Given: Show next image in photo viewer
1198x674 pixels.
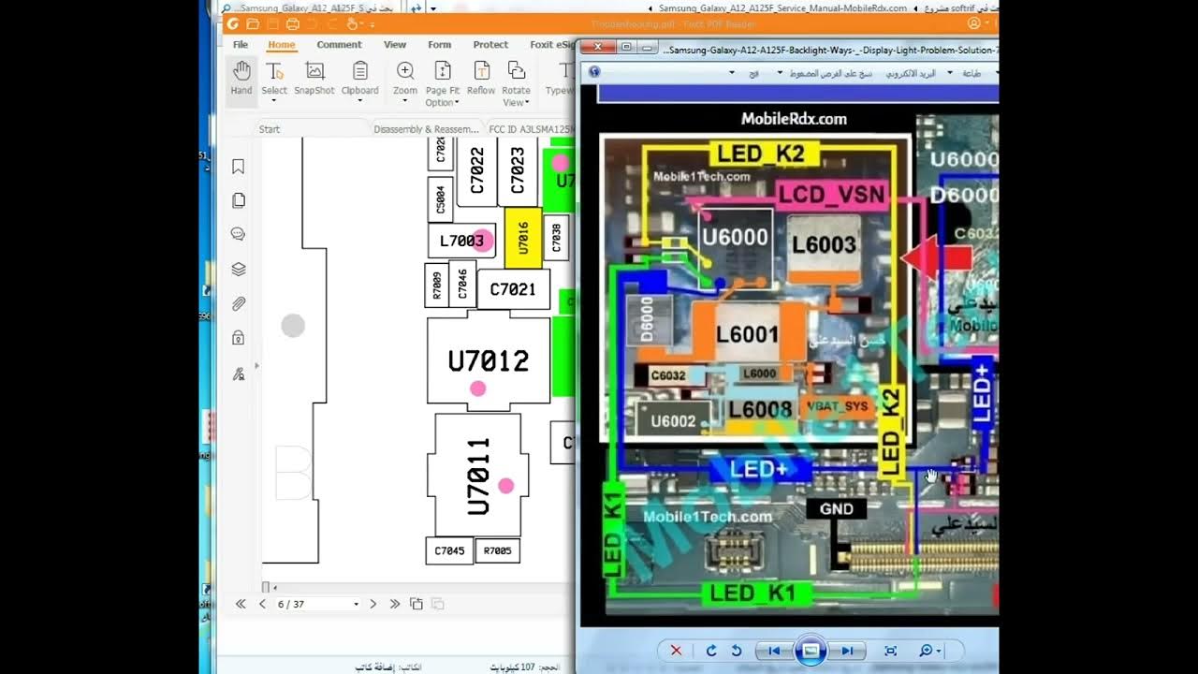Looking at the screenshot, I should [847, 651].
